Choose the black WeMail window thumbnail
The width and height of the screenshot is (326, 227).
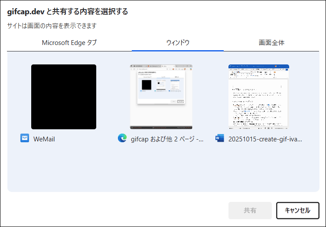click(x=64, y=97)
